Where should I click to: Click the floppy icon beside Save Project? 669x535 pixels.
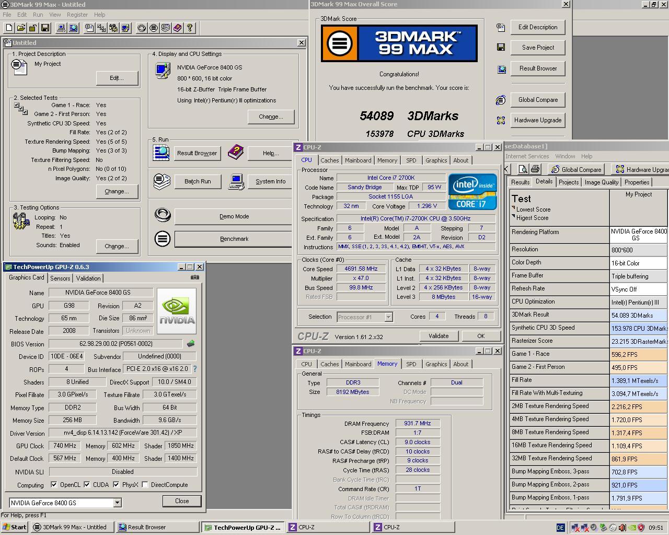coord(501,48)
